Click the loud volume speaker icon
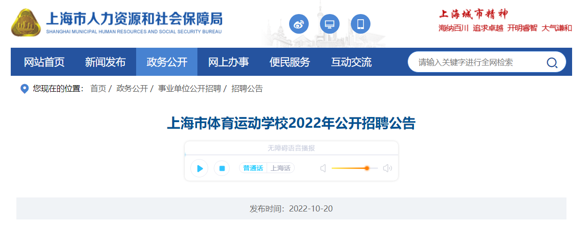The image size is (588, 226). (x=387, y=168)
